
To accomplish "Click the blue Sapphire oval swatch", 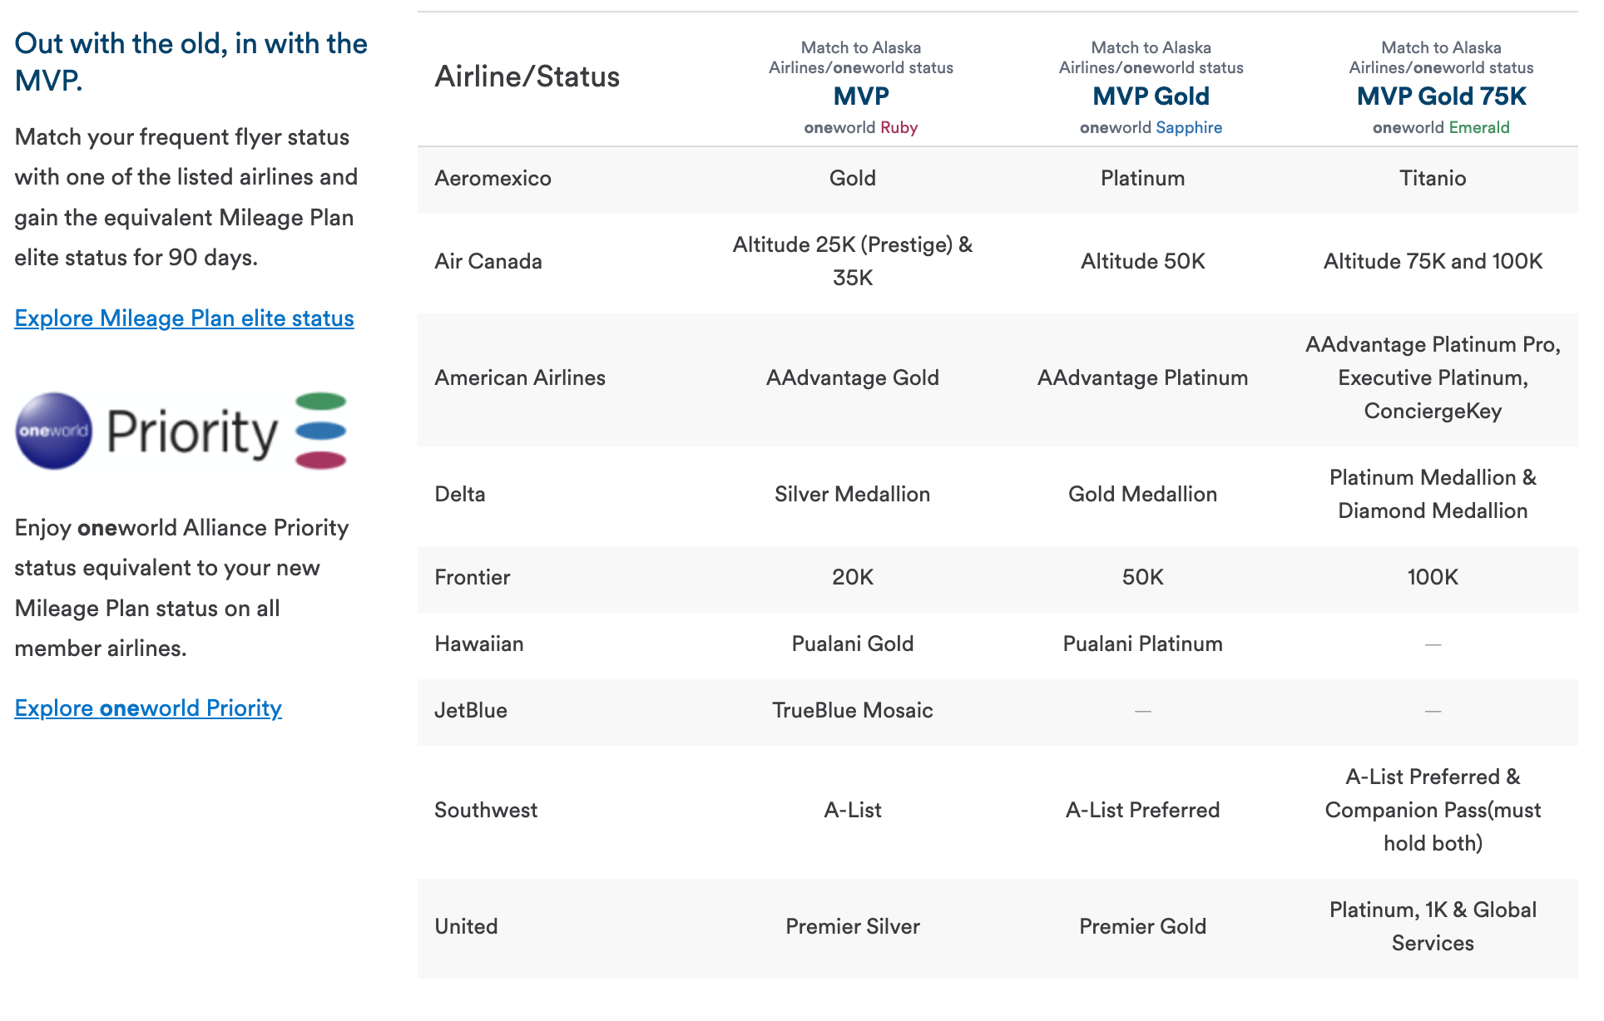I will [321, 431].
